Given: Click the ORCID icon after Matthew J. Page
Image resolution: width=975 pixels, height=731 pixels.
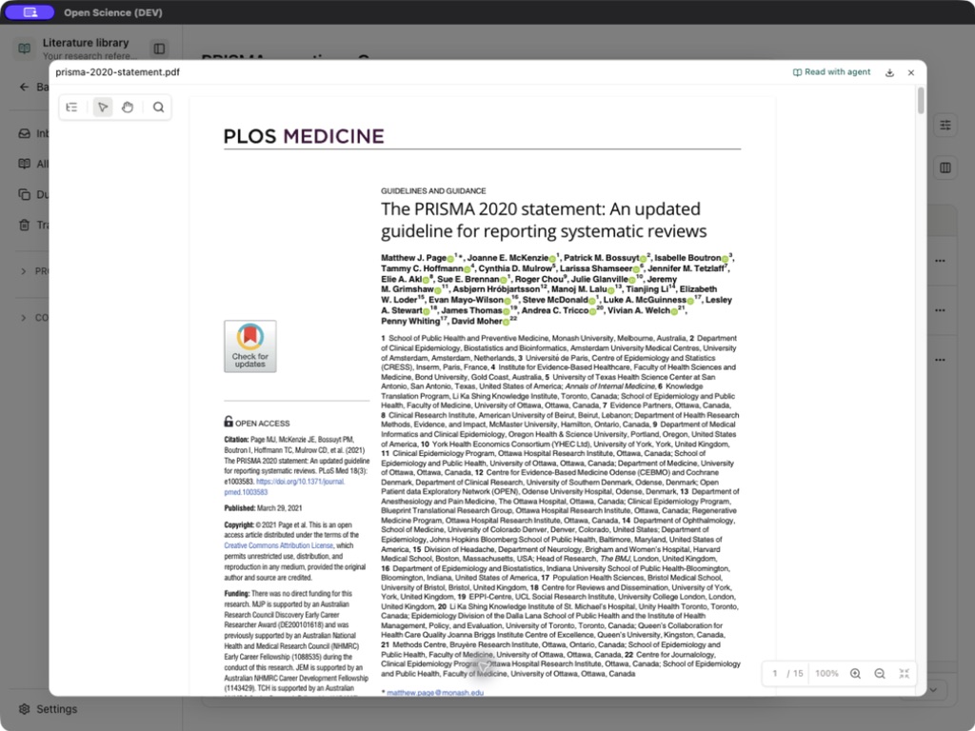Looking at the screenshot, I should (x=450, y=258).
